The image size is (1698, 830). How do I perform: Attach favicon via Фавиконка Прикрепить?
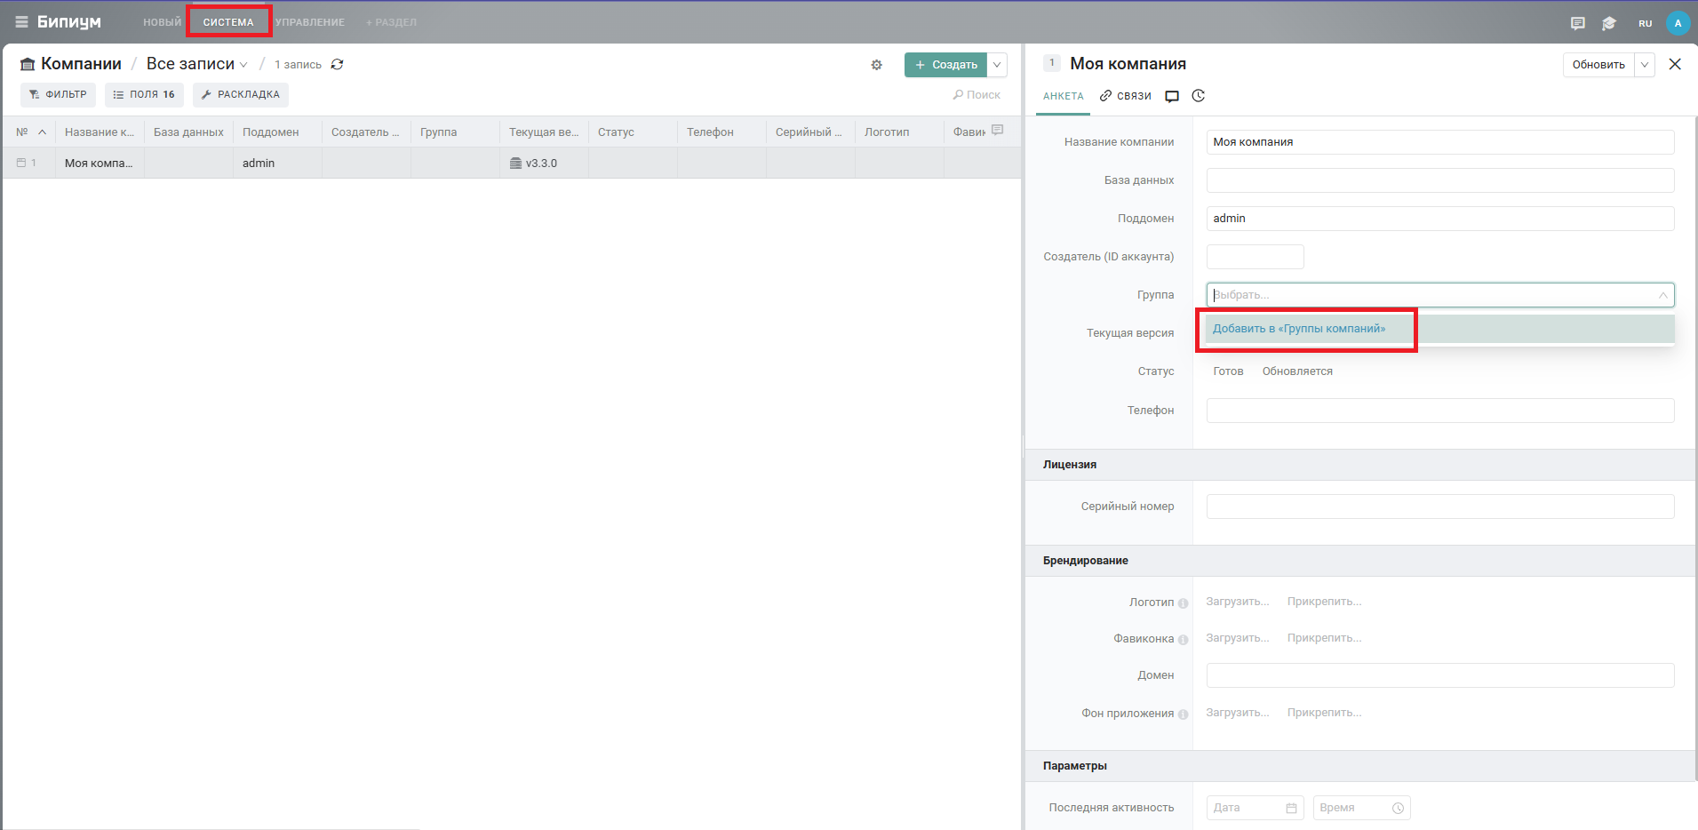[1324, 638]
